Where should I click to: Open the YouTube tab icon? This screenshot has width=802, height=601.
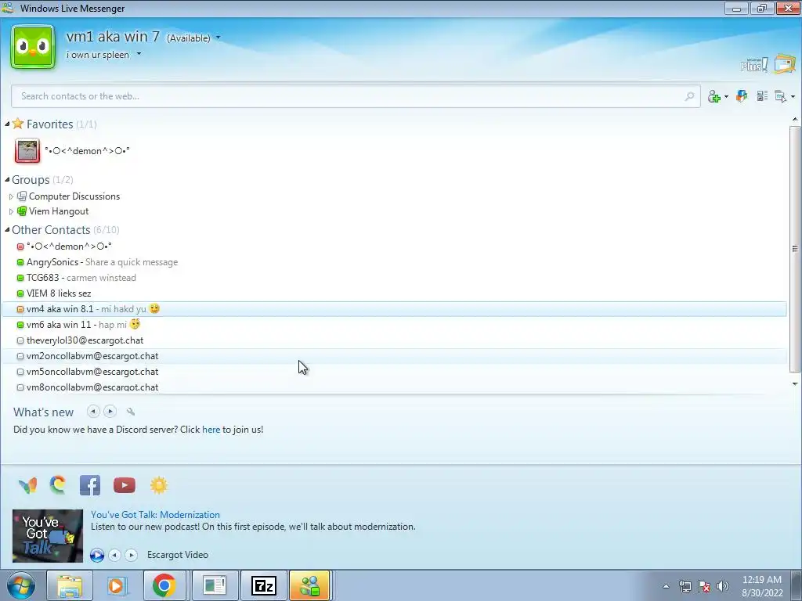[x=125, y=485]
